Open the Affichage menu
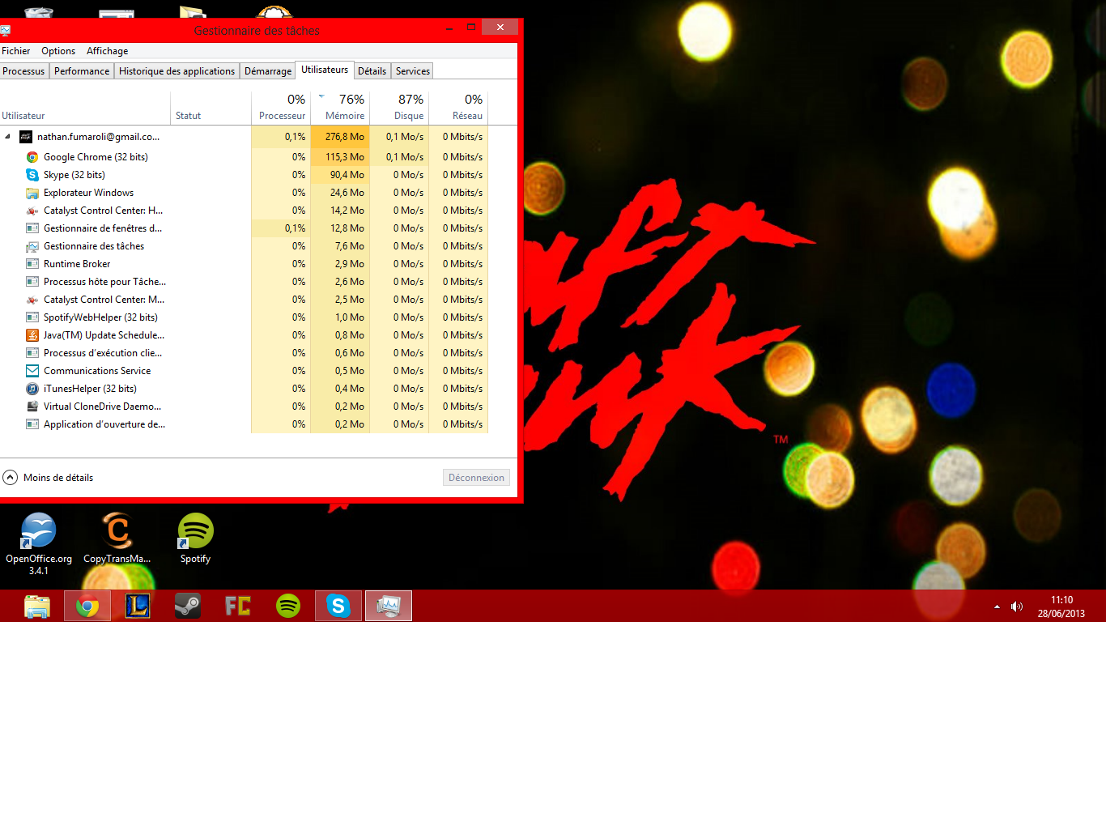The width and height of the screenshot is (1106, 826). 107,51
